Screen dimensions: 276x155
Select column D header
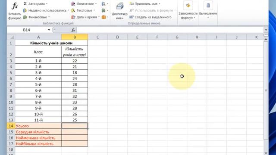point(117,37)
